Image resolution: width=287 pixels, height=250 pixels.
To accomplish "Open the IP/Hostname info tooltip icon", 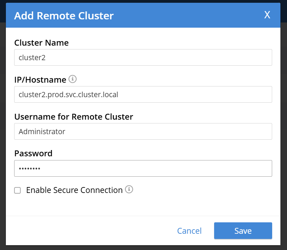I will click(73, 79).
